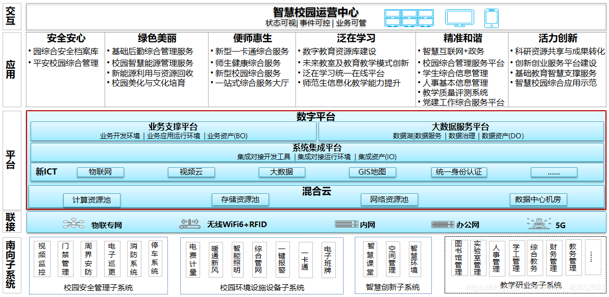Image resolution: width=609 pixels, height=297 pixels.
Task: Select the 大数据服务平台 panel heading
Action: [460, 127]
